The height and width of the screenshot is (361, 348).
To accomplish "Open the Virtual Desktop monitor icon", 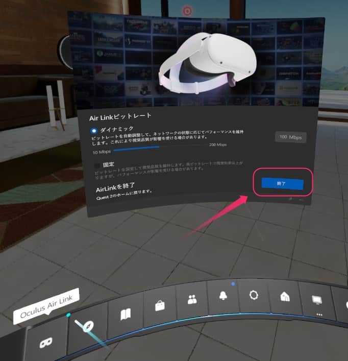I will coord(317,300).
